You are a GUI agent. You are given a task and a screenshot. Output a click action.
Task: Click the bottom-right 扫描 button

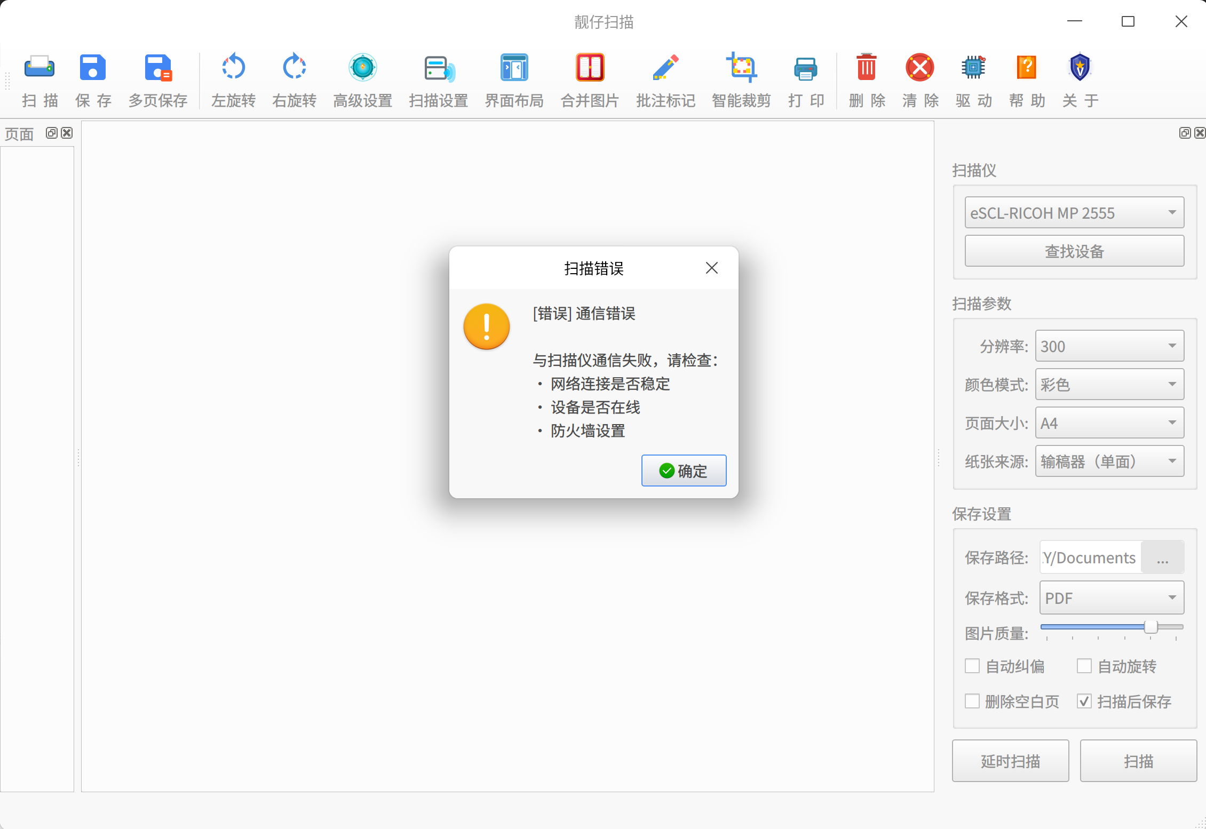[x=1139, y=761]
